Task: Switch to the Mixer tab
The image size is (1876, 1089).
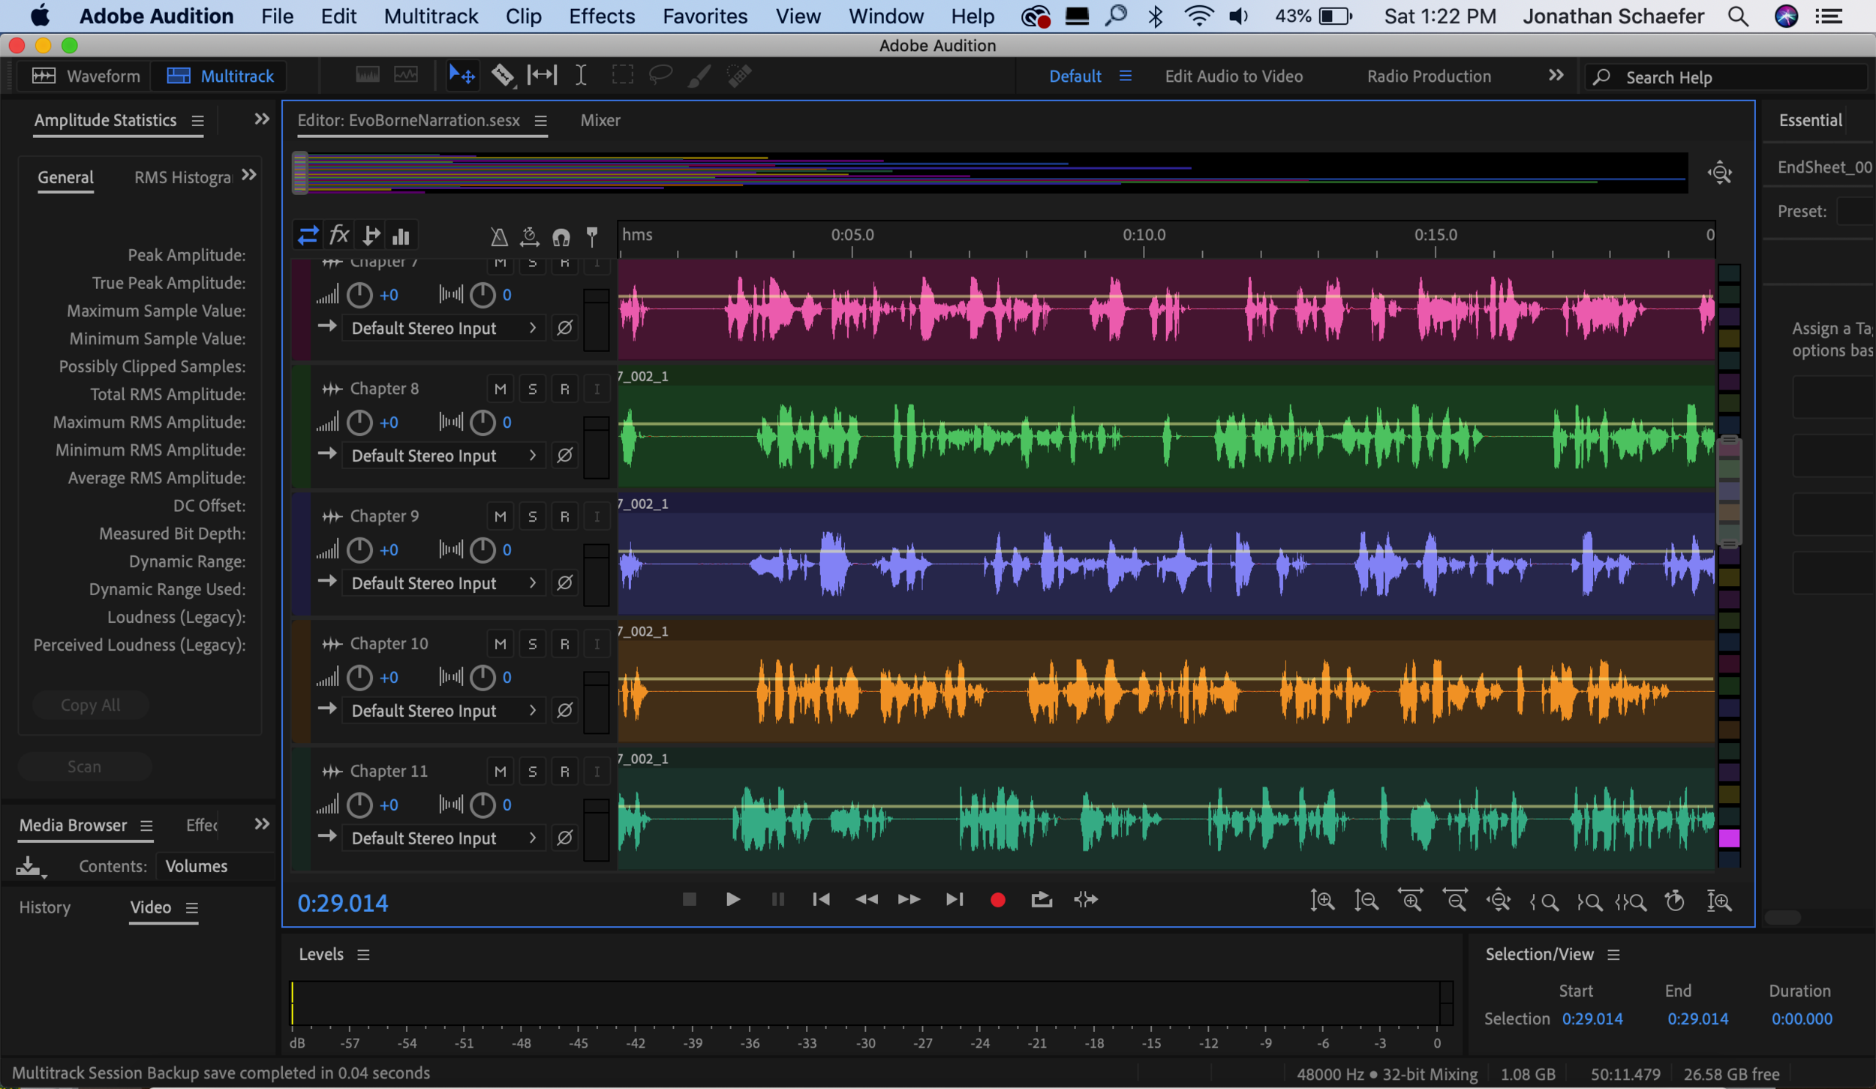Action: 600,120
